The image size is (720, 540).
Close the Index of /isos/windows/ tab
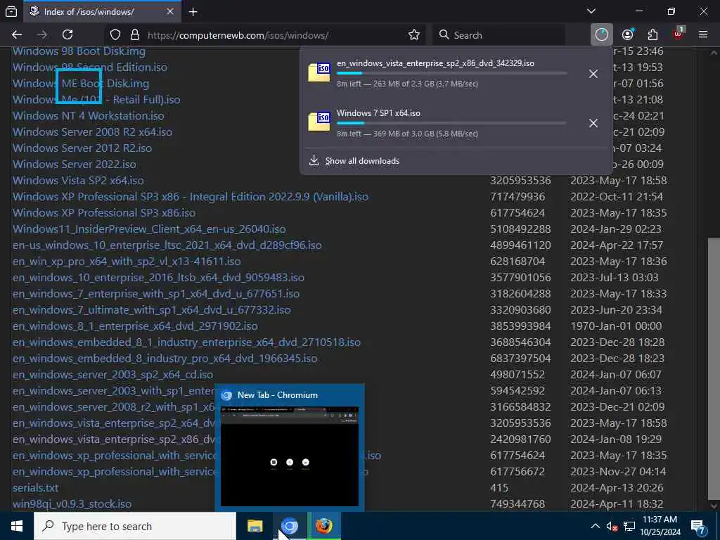click(x=170, y=11)
